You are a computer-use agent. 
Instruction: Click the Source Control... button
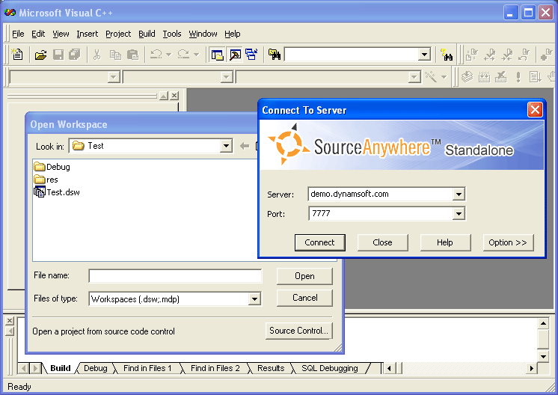pos(299,331)
